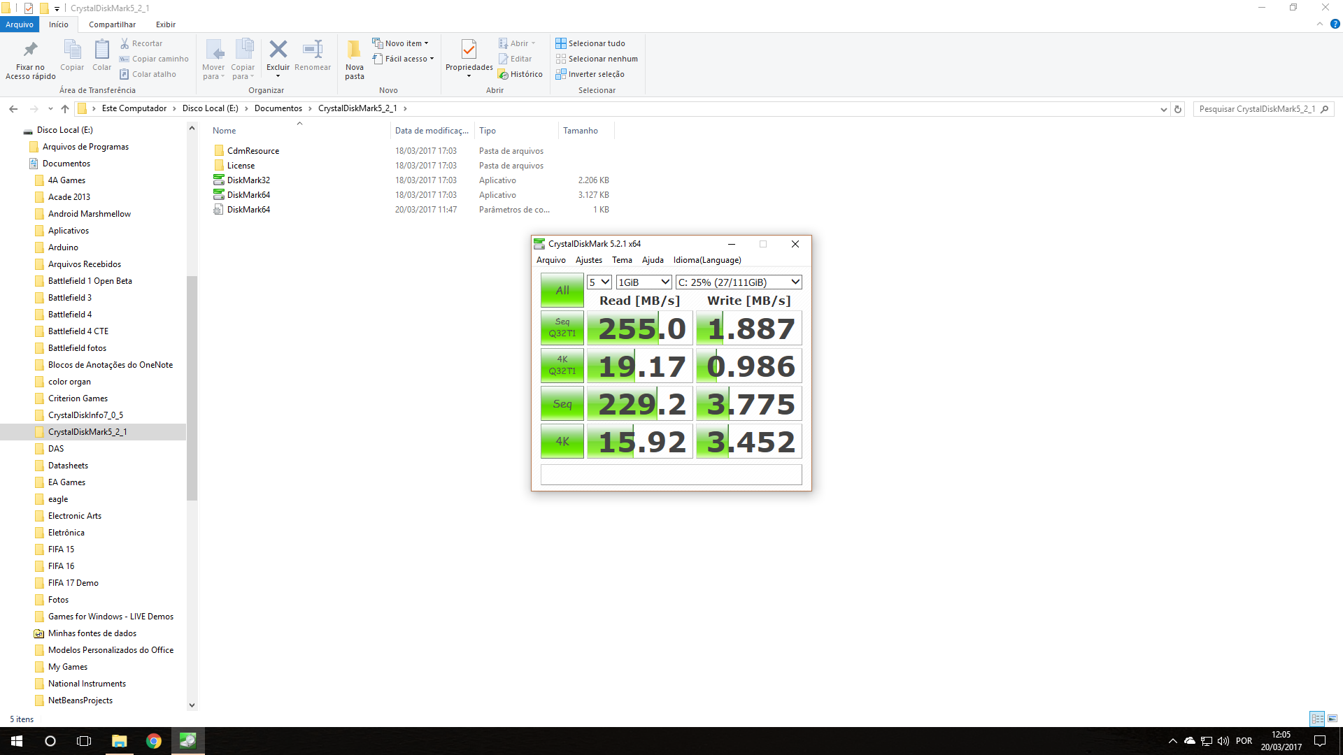
Task: Open the volume control in the tray
Action: point(1223,741)
